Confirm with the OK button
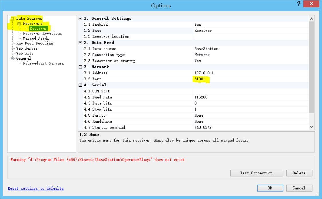The height and width of the screenshot is (199, 322). point(270,188)
